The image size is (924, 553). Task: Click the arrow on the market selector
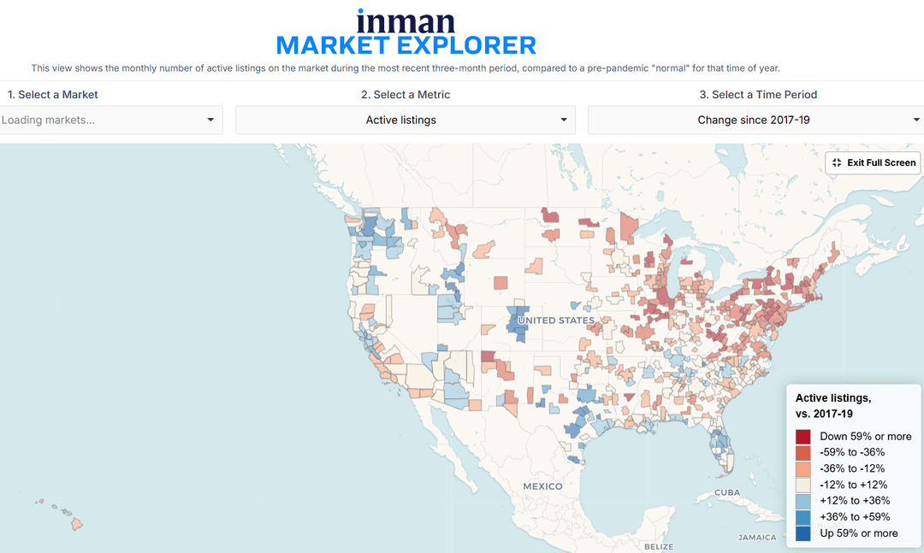(x=210, y=121)
